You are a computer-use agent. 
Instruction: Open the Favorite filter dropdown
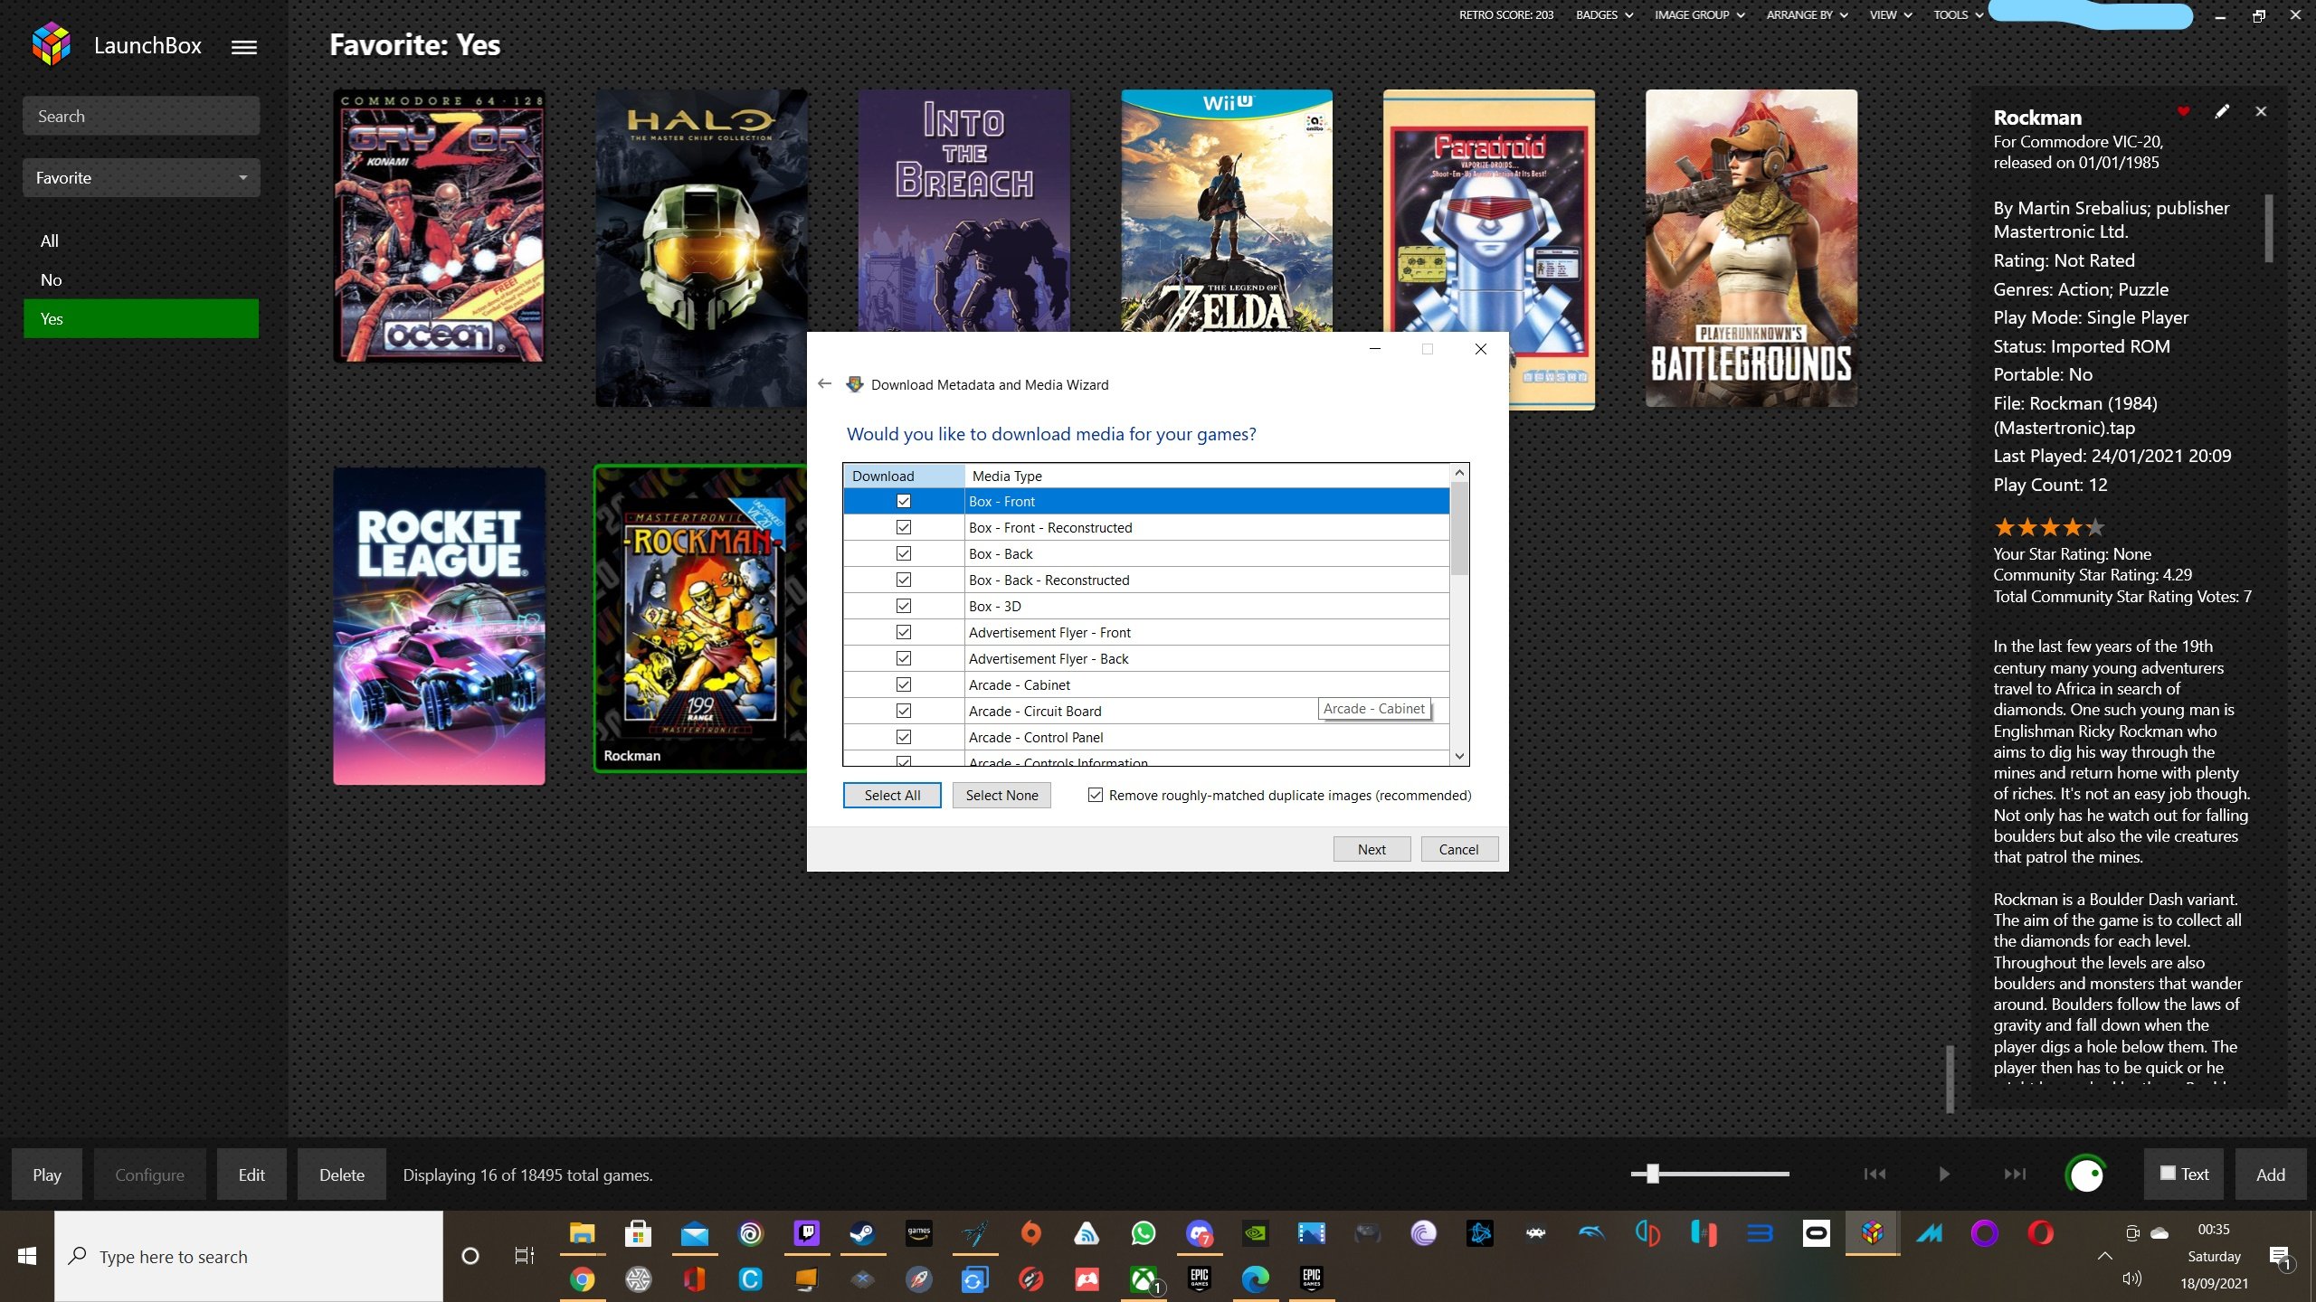point(141,177)
